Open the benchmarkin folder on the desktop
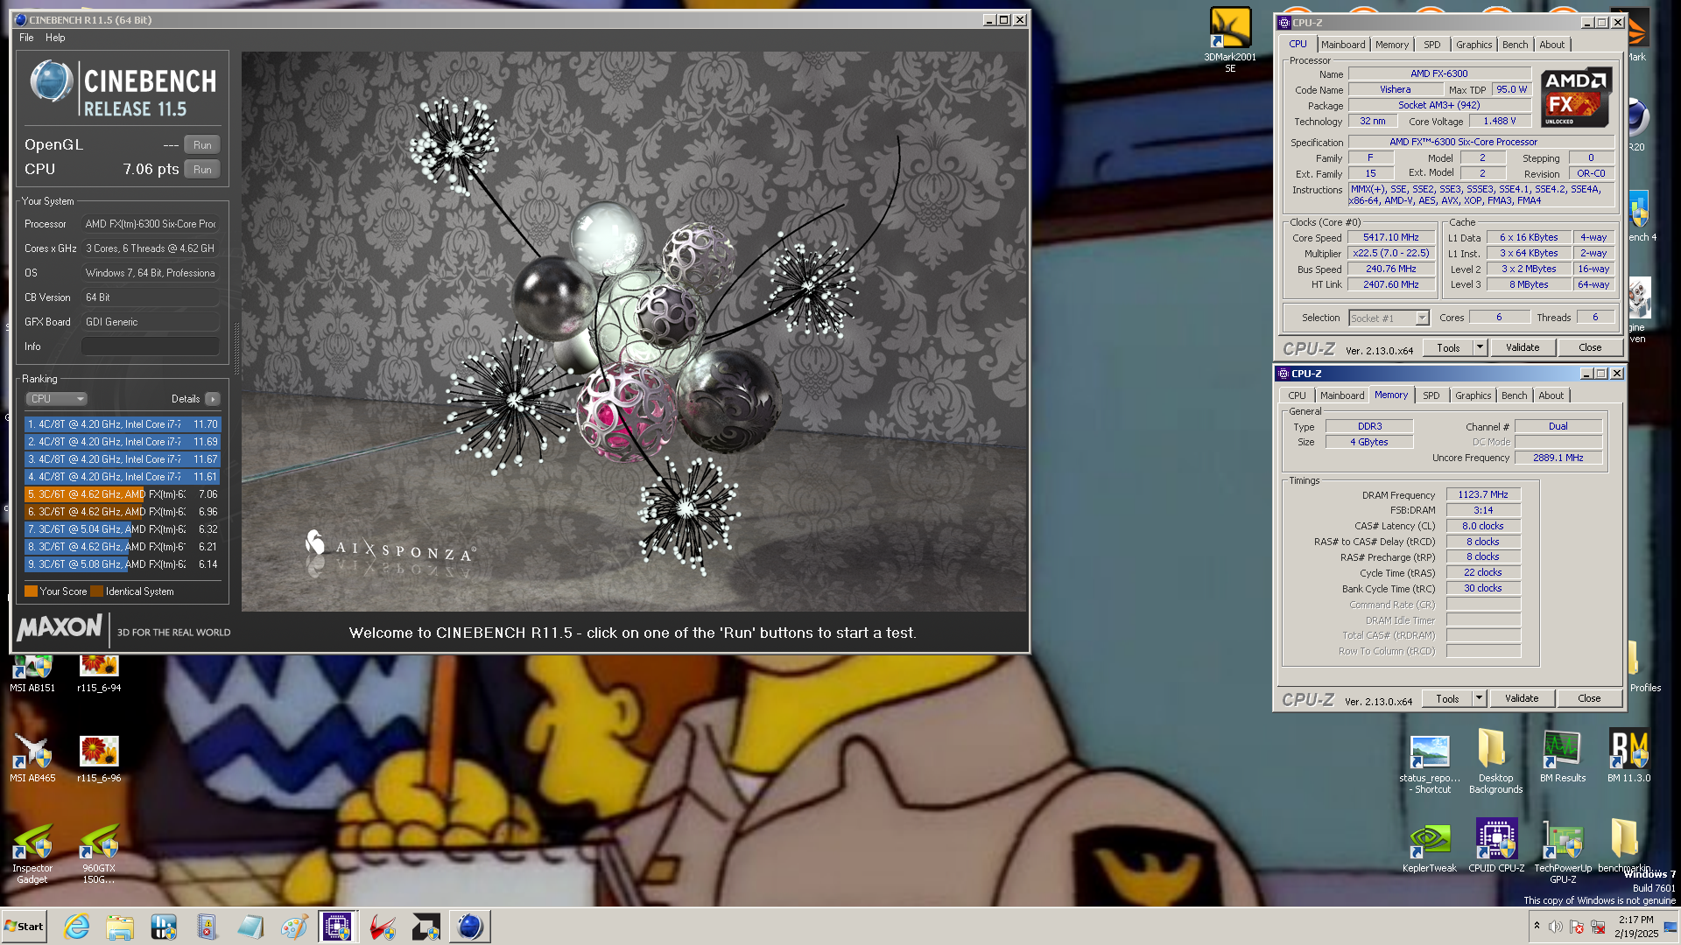The width and height of the screenshot is (1681, 945). pyautogui.click(x=1625, y=847)
